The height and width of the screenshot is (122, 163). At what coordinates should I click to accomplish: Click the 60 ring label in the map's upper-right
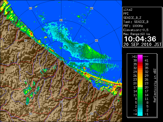coord(92,8)
